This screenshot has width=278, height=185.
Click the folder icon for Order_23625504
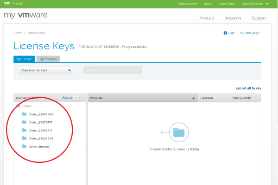(24, 138)
